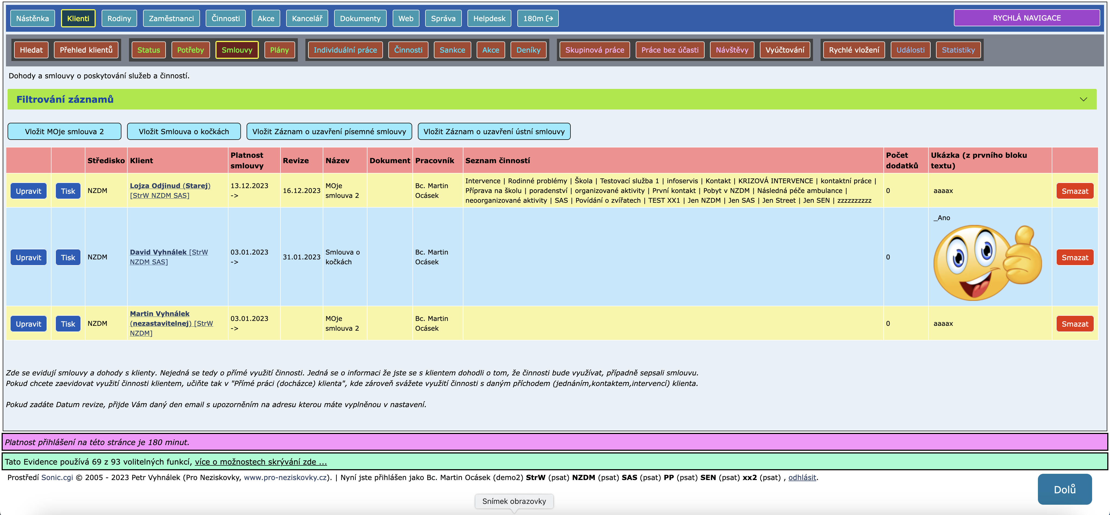Open RYCHLÁ NAVIGACE panel

coord(1027,18)
